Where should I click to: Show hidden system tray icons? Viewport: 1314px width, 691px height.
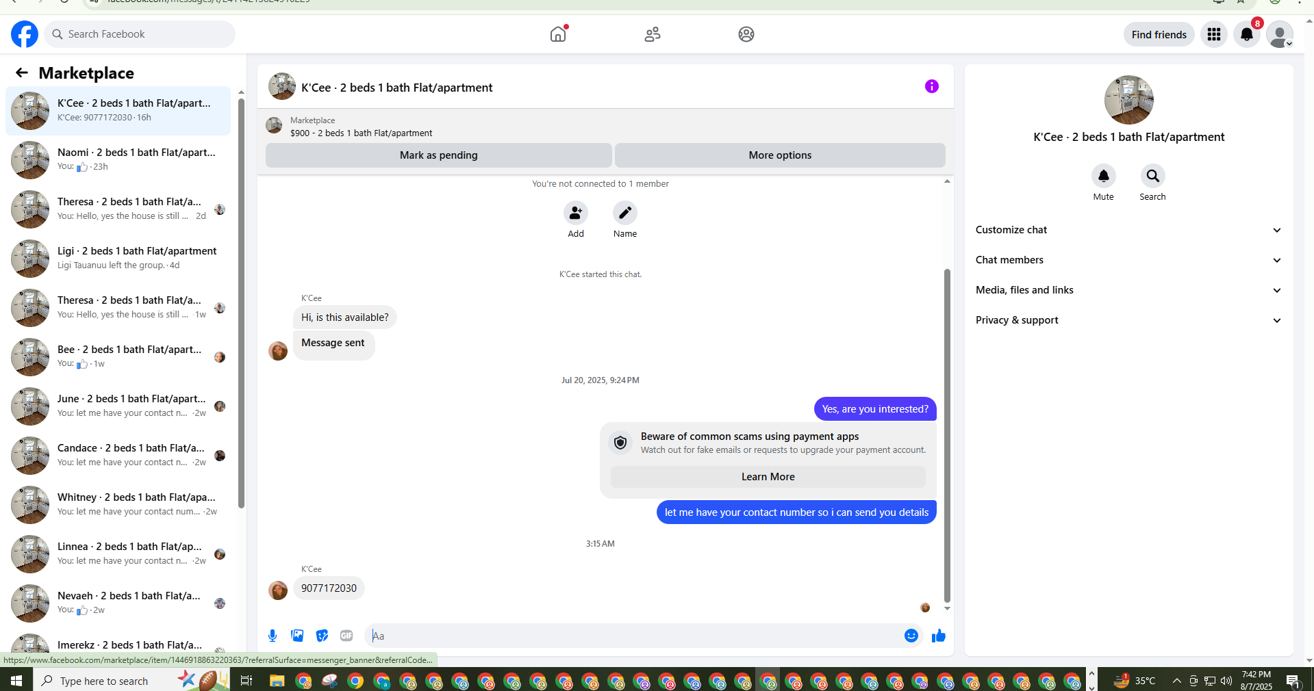click(x=1176, y=681)
